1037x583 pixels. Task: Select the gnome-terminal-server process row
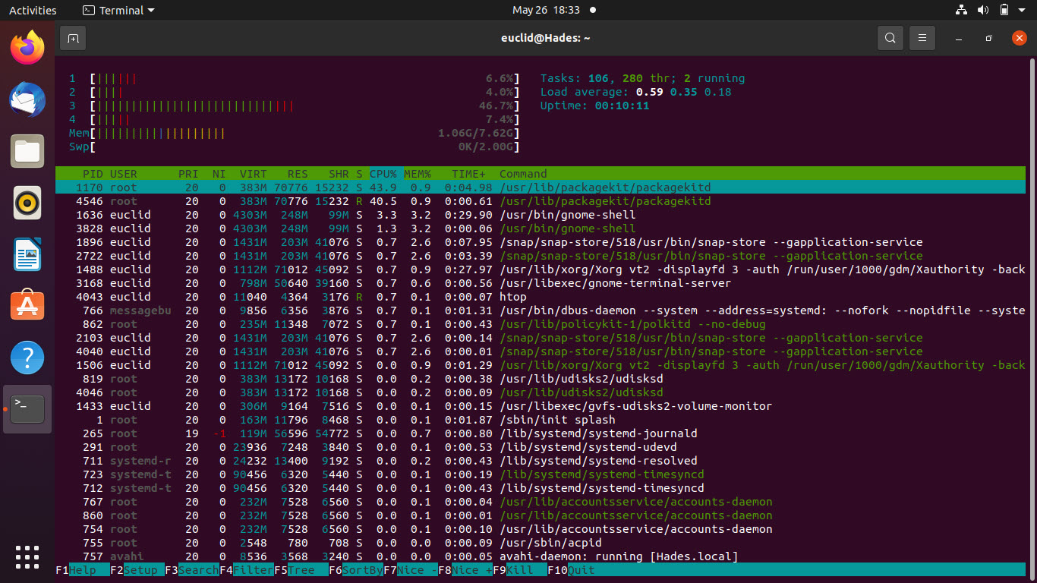[x=541, y=283]
